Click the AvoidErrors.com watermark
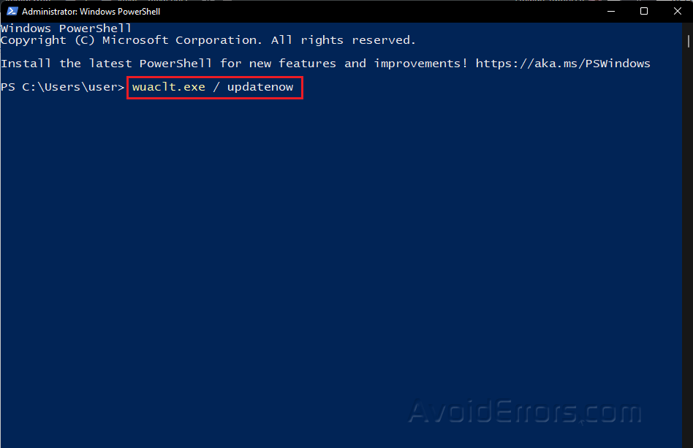The image size is (693, 448). click(524, 412)
